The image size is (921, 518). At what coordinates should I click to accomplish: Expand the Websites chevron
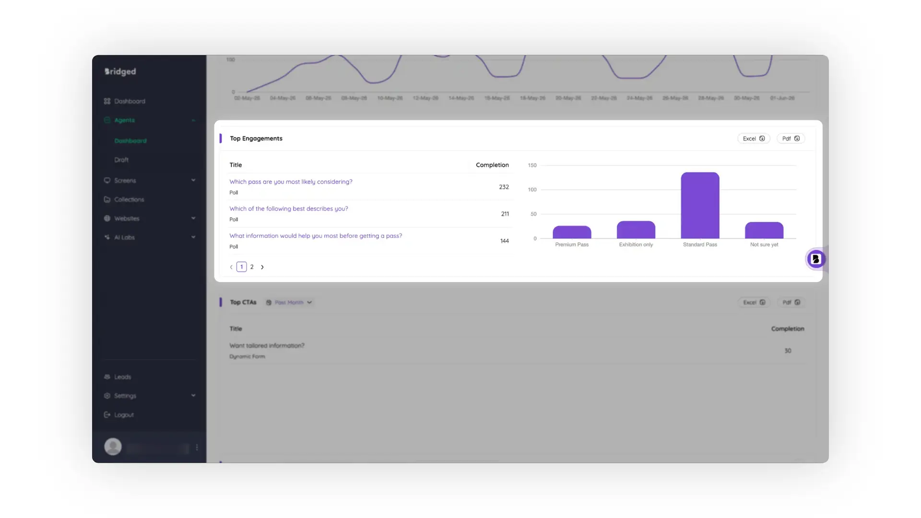pos(193,218)
